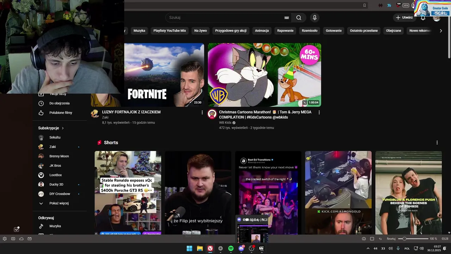Select the Obejrzane filter chip
Image resolution: width=451 pixels, height=254 pixels.
click(x=394, y=31)
